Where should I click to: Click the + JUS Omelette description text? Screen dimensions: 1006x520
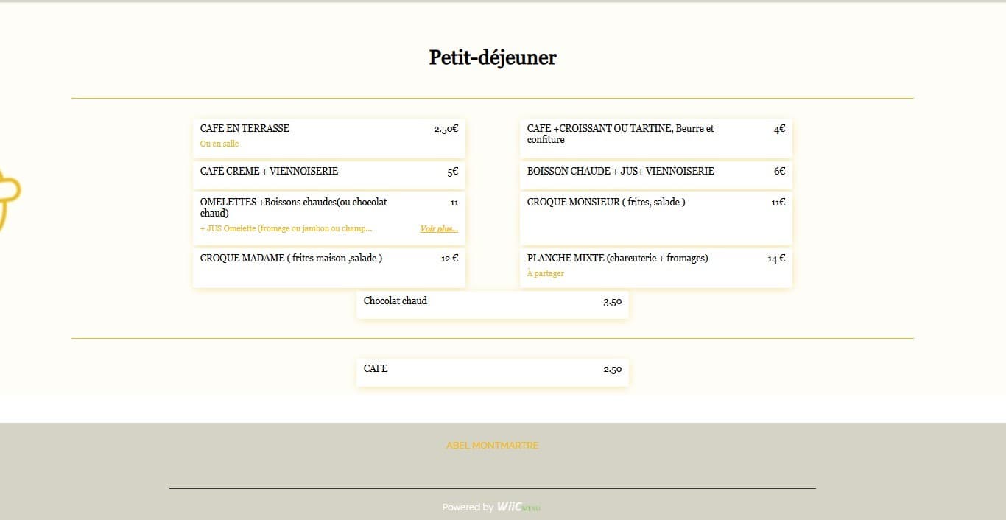pos(286,228)
